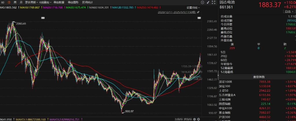Open the 设置均线 dropdown

(x=193, y=8)
